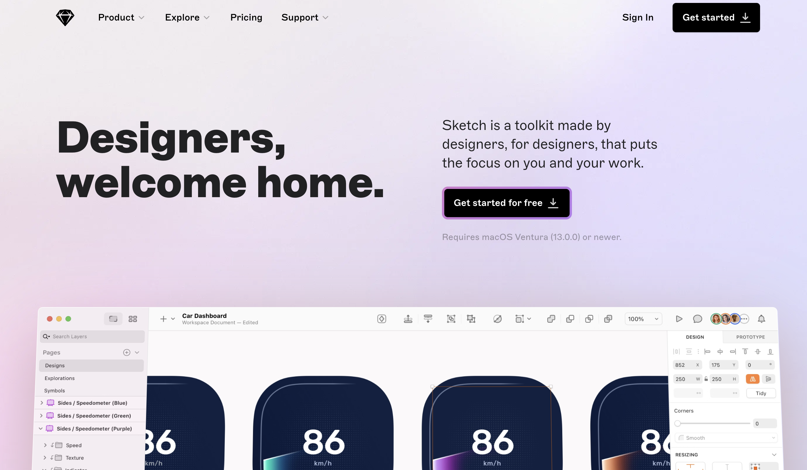Viewport: 807px width, 470px height.
Task: Toggle the lock/aspect ratio constraint icon
Action: coord(706,379)
